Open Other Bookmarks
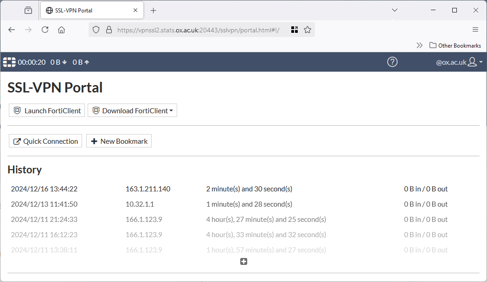487x282 pixels. click(455, 45)
